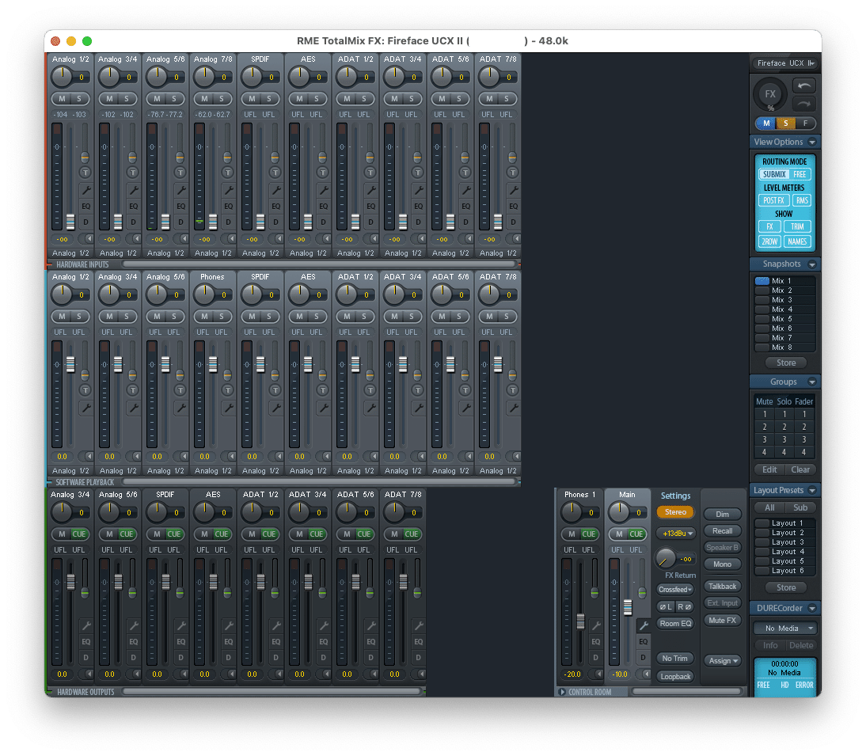866x756 pixels.
Task: Open wrench settings on hardware input AES
Action: pyautogui.click(x=323, y=191)
